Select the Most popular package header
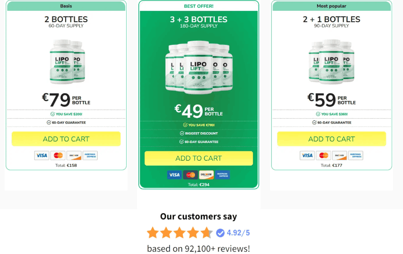This screenshot has width=403, height=254. (332, 6)
